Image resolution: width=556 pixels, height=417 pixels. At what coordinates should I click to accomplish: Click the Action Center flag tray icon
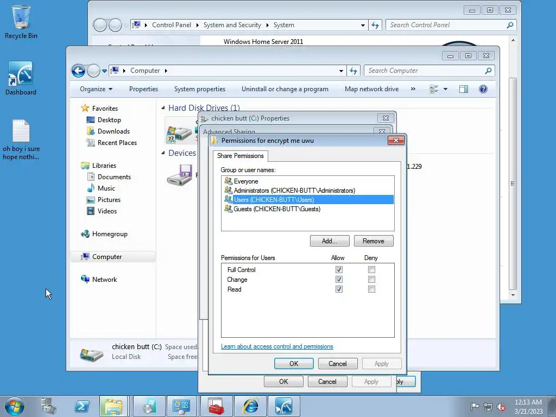[x=475, y=406]
